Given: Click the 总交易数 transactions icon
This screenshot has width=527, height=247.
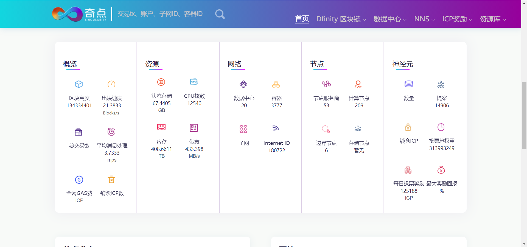Looking at the screenshot, I should point(79,131).
